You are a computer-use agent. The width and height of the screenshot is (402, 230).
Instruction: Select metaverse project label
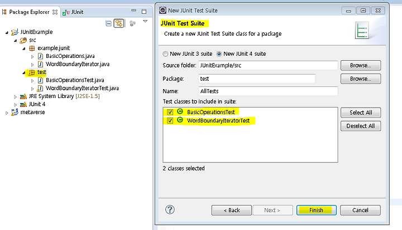pos(32,112)
